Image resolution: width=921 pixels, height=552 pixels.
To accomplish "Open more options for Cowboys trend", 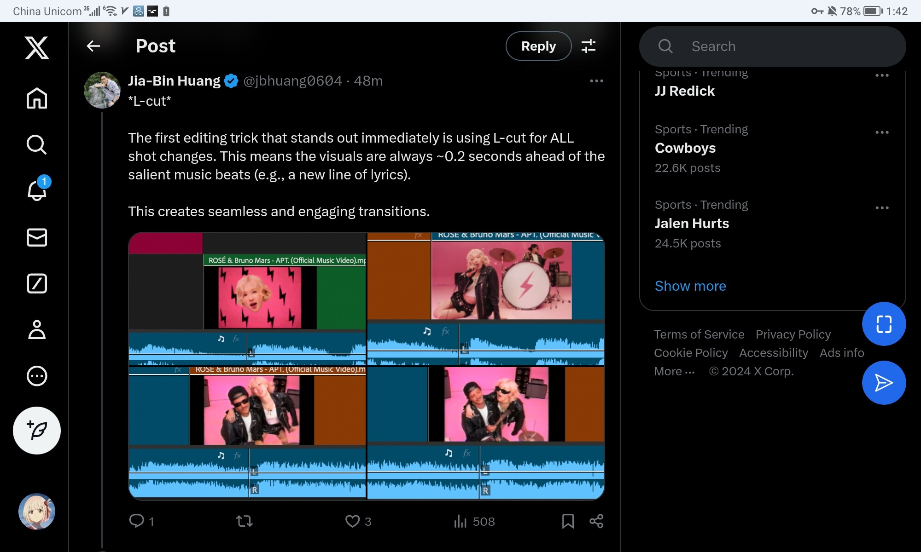I will [x=882, y=132].
